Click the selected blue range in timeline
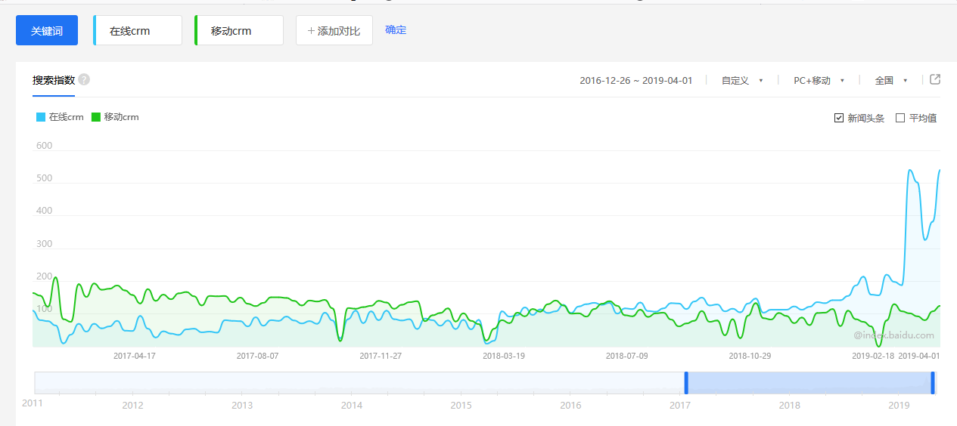 809,382
